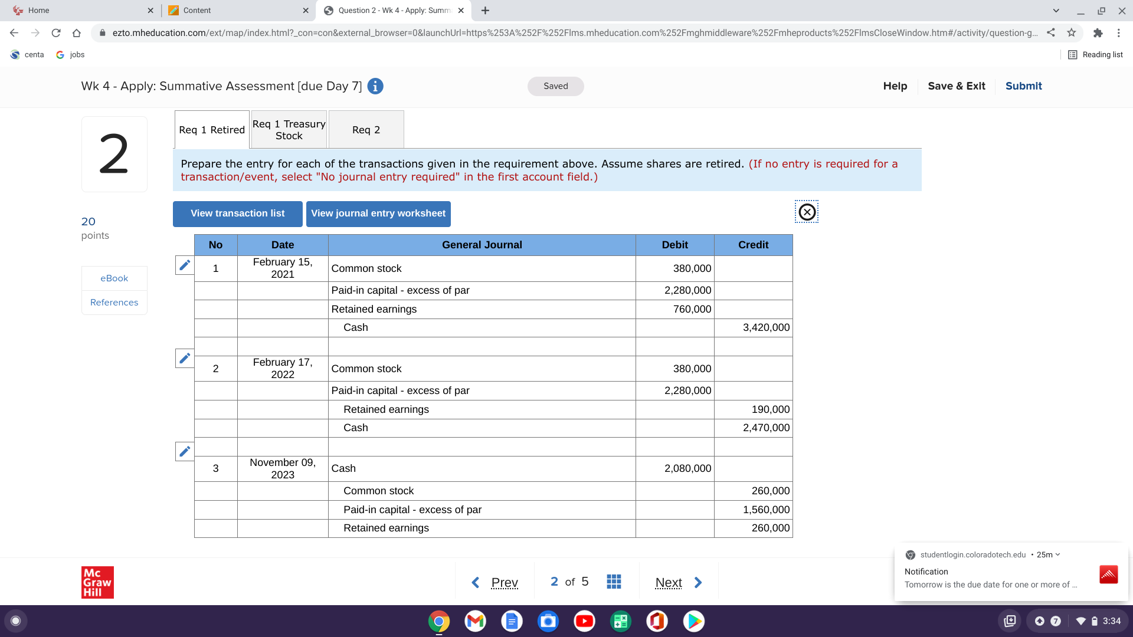This screenshot has height=637, width=1133.
Task: Share this page via the share icon
Action: tap(1051, 33)
